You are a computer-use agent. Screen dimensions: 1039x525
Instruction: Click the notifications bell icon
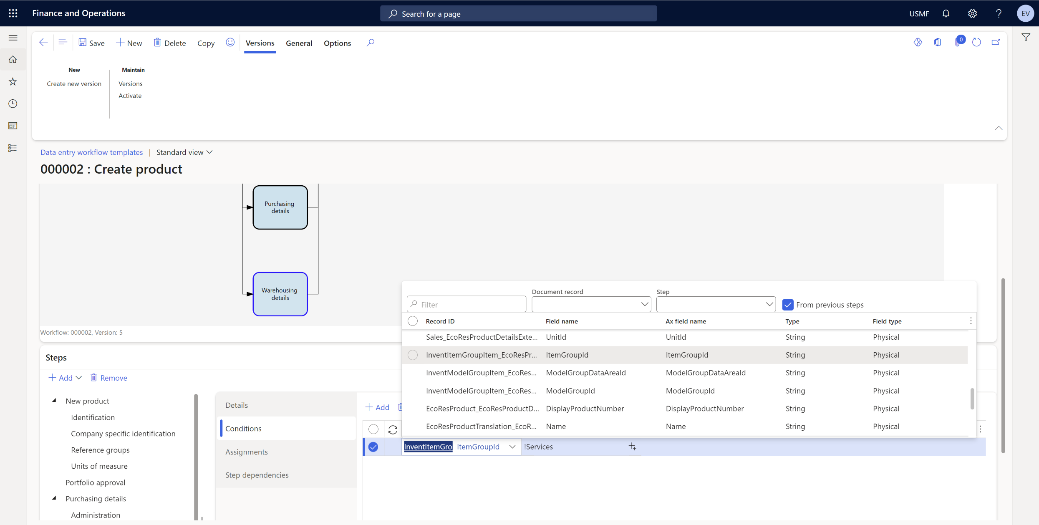pos(946,13)
